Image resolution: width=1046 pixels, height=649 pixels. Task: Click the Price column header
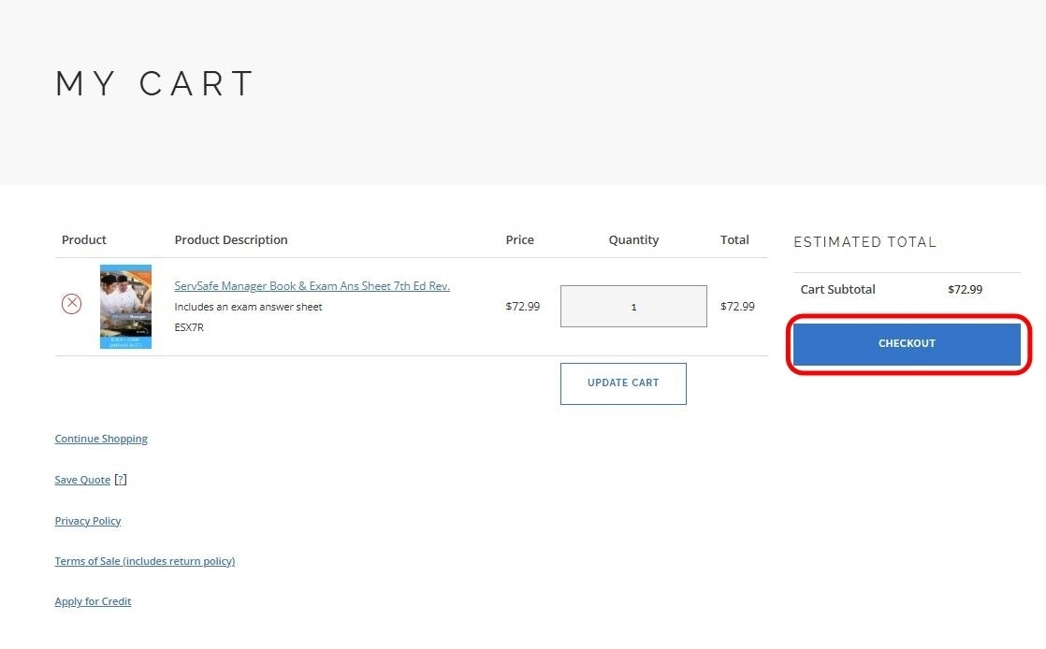point(519,240)
